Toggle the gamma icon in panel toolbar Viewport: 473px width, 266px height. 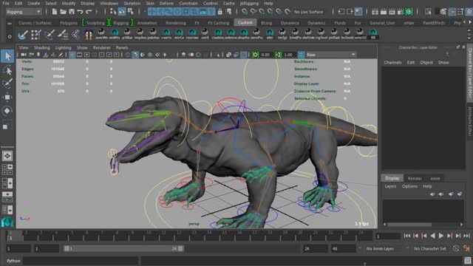tap(278, 55)
